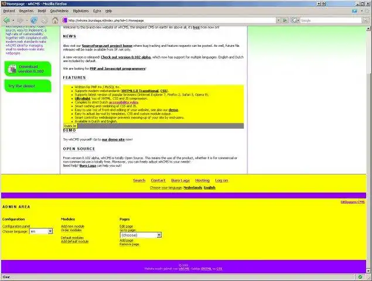
Task: Click the Log on footer link
Action: pyautogui.click(x=221, y=180)
